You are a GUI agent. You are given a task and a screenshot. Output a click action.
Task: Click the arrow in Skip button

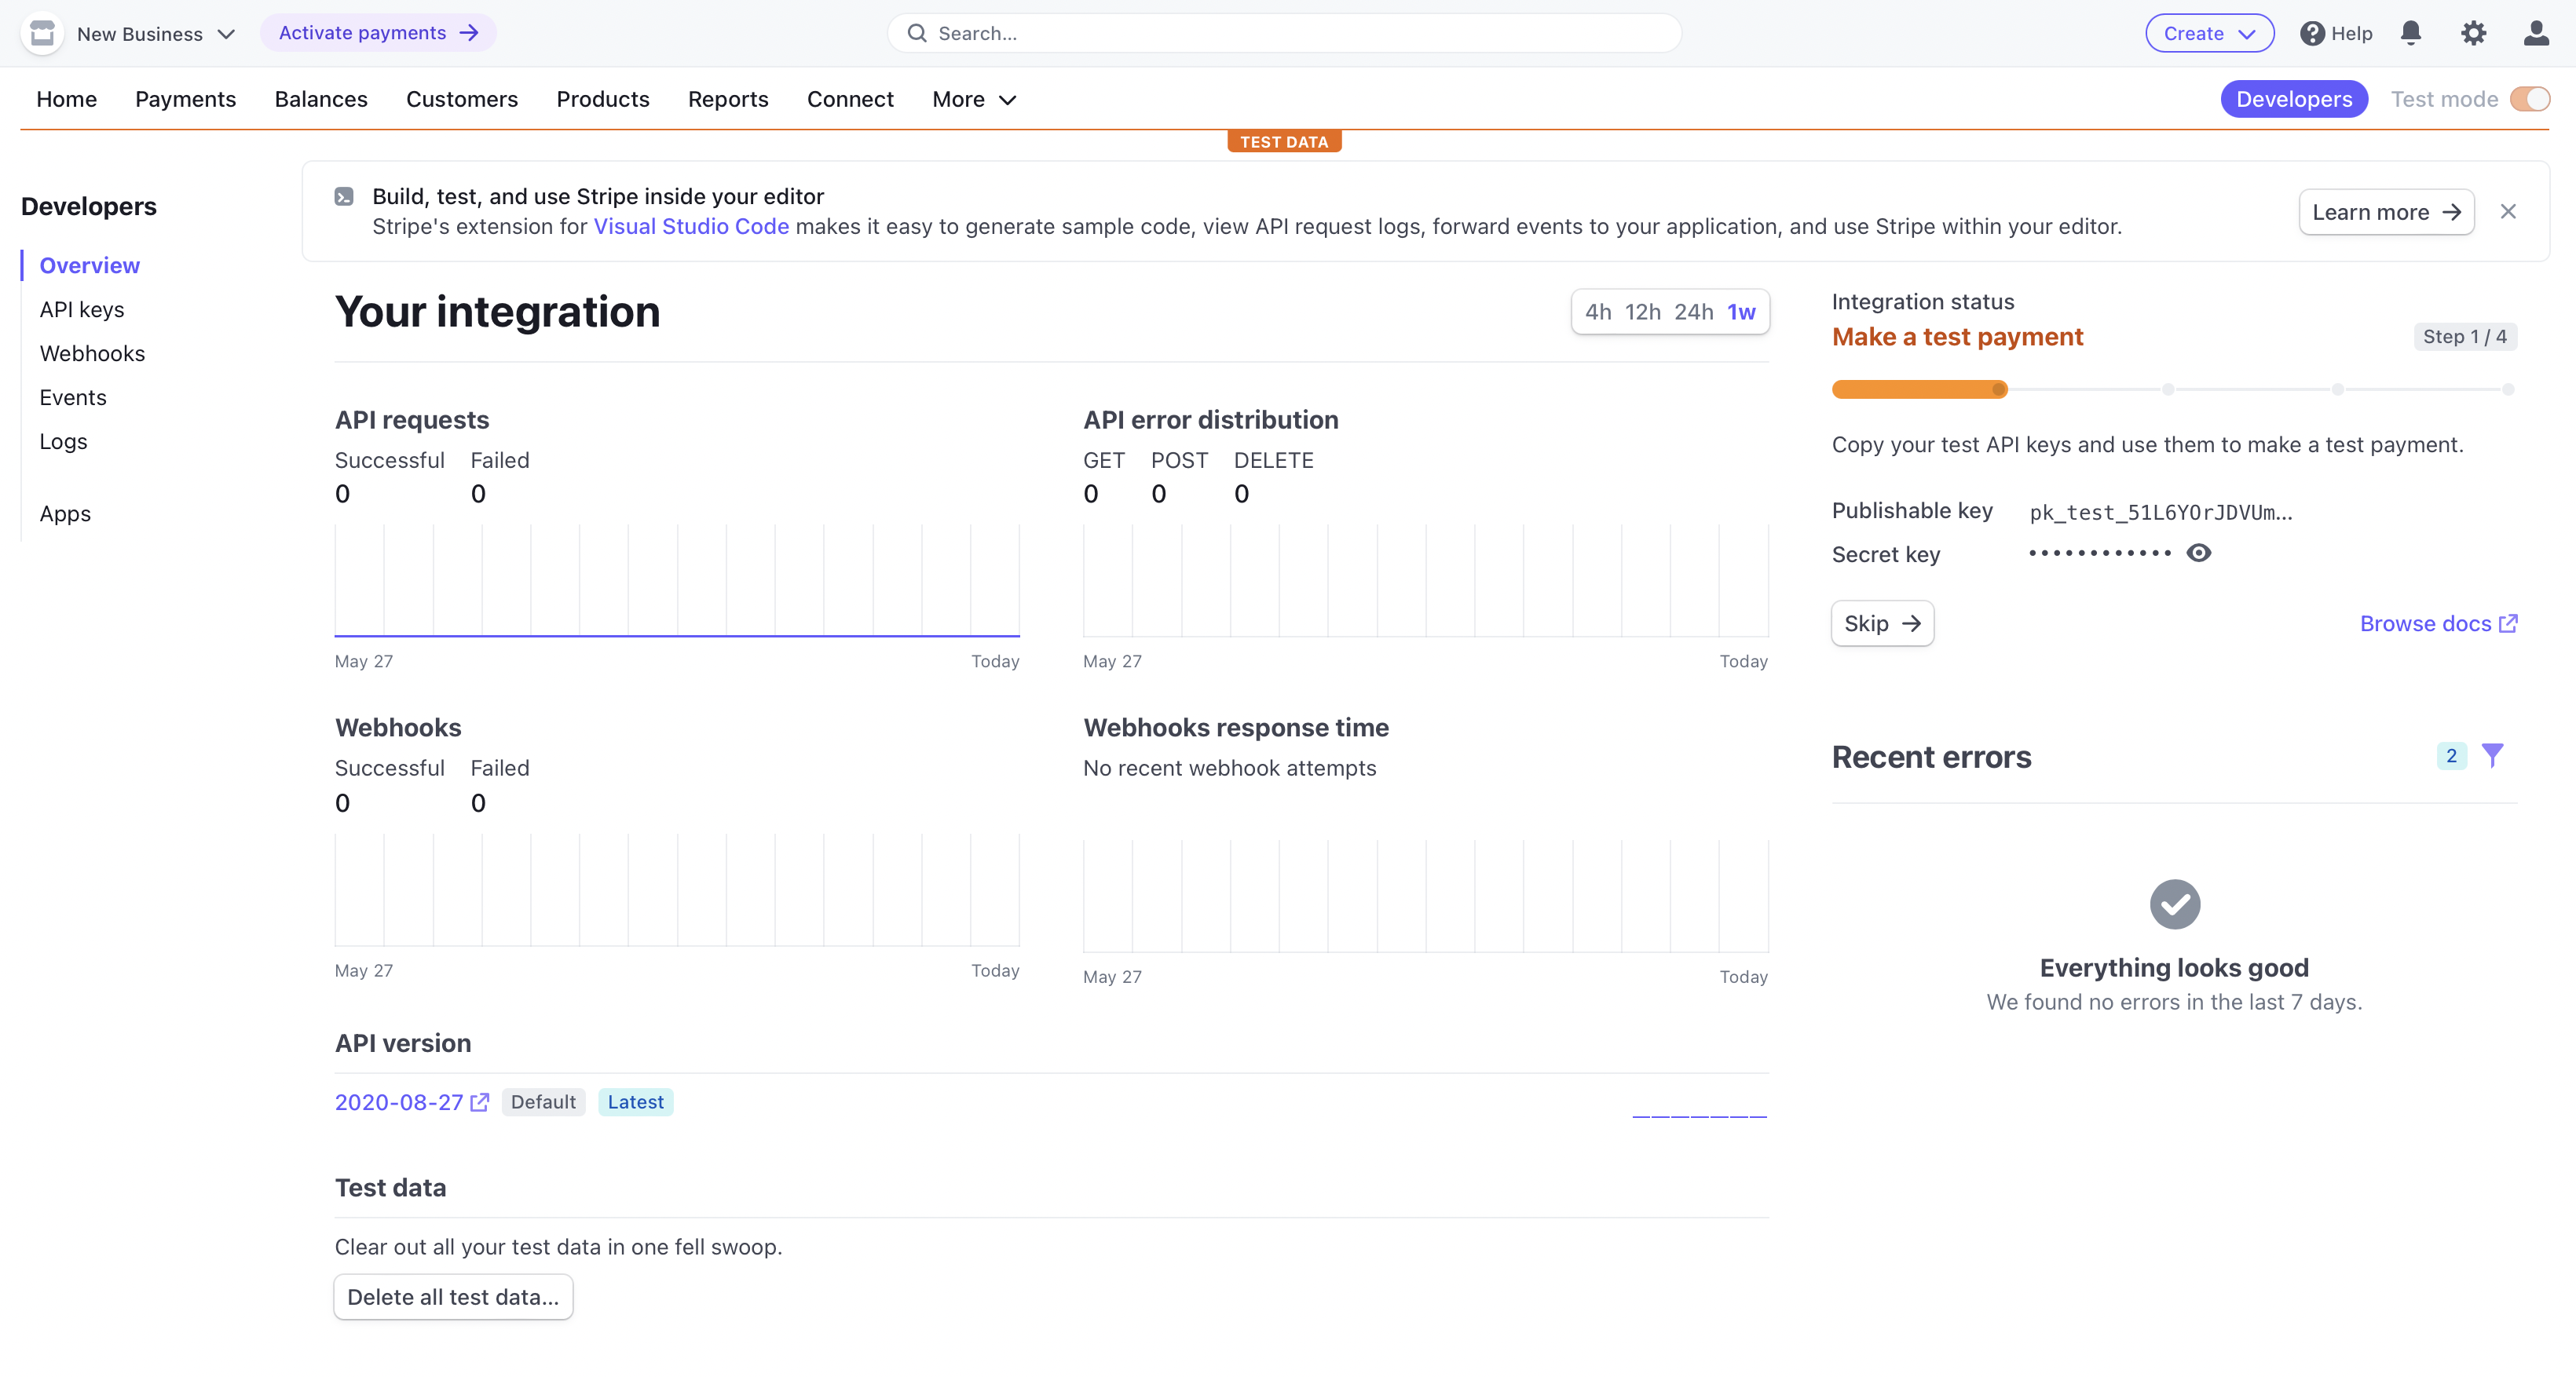pos(1911,623)
